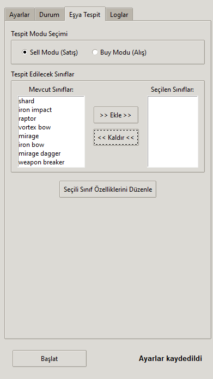Select Sell Modu (Satış) radio button

(50, 52)
